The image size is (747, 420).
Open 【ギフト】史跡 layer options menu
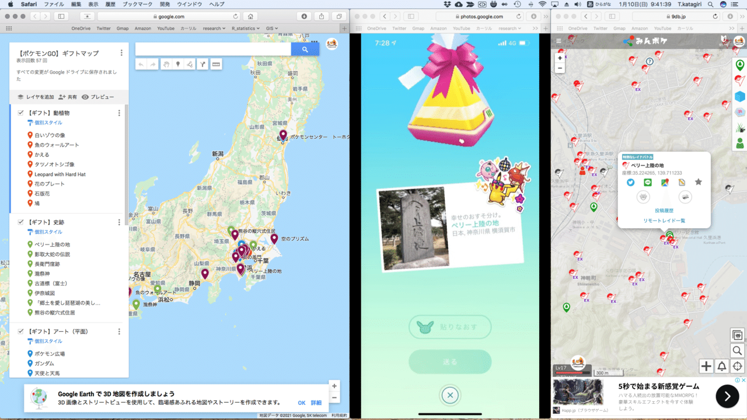(x=119, y=222)
